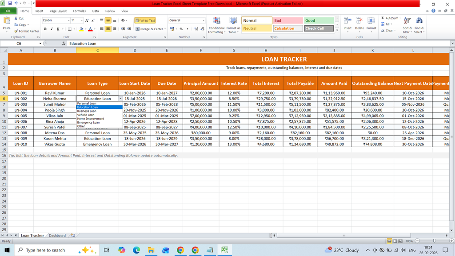This screenshot has width=455, height=256.
Task: Click the Name Box showing C6
Action: click(x=19, y=44)
